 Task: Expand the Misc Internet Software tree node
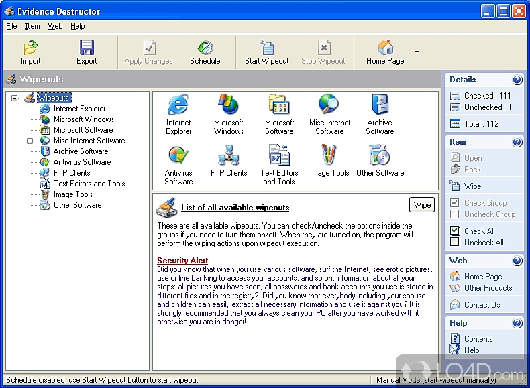pos(30,141)
